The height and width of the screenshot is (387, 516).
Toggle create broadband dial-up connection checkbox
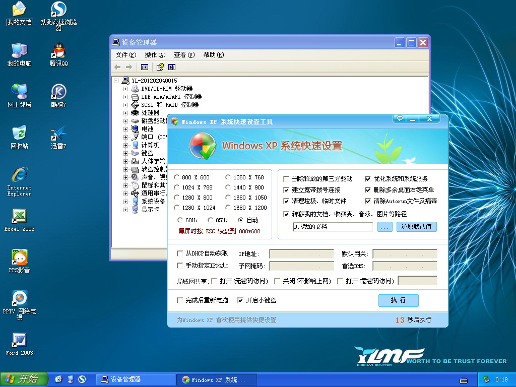286,190
